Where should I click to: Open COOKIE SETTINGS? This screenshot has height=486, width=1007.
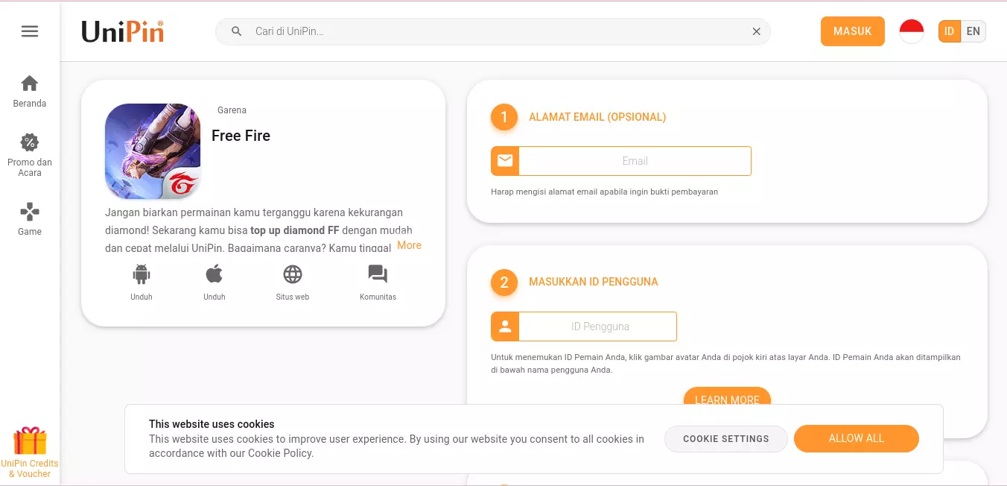[x=726, y=439]
